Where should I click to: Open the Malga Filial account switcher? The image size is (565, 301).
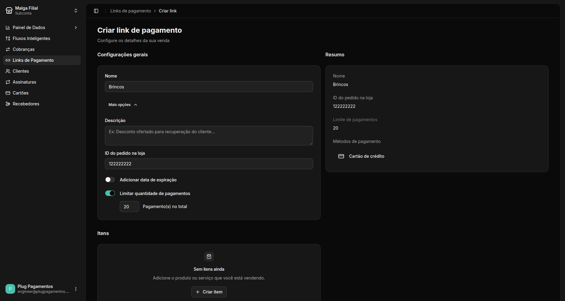click(x=76, y=11)
